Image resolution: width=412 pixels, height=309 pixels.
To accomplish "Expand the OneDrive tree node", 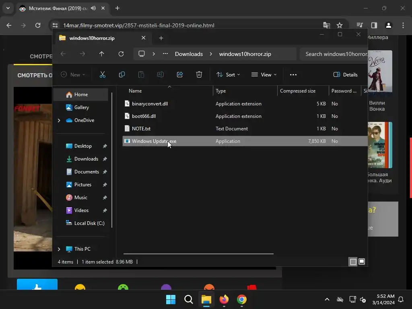I will [59, 120].
